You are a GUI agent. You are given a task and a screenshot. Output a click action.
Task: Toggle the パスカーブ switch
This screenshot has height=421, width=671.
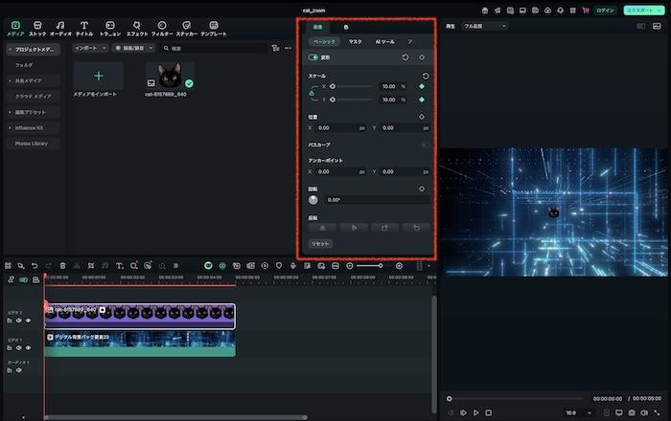425,144
